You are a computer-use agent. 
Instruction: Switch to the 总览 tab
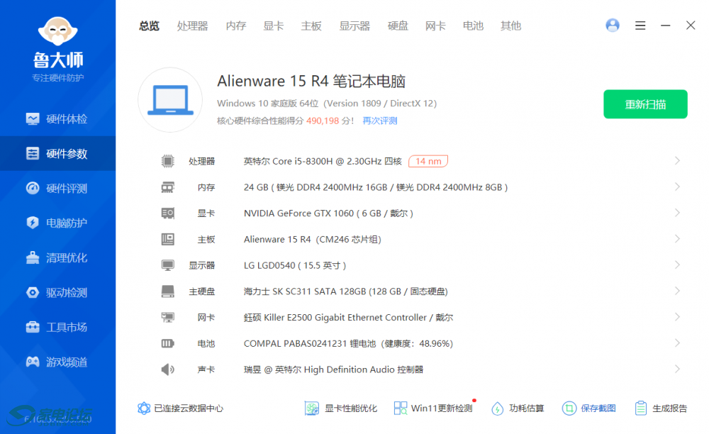pos(149,26)
